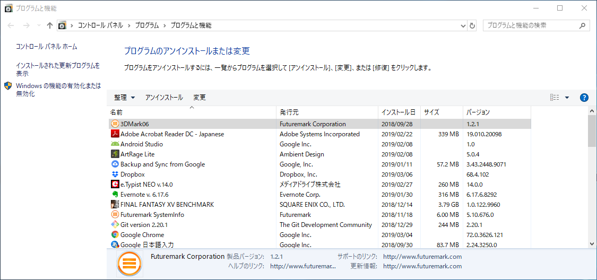Select Evernote Corp. publisher cell
Viewport: 597px width, 280px height.
pyautogui.click(x=300, y=195)
